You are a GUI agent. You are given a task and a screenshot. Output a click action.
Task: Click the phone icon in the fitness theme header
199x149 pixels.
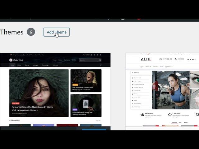pos(176,59)
